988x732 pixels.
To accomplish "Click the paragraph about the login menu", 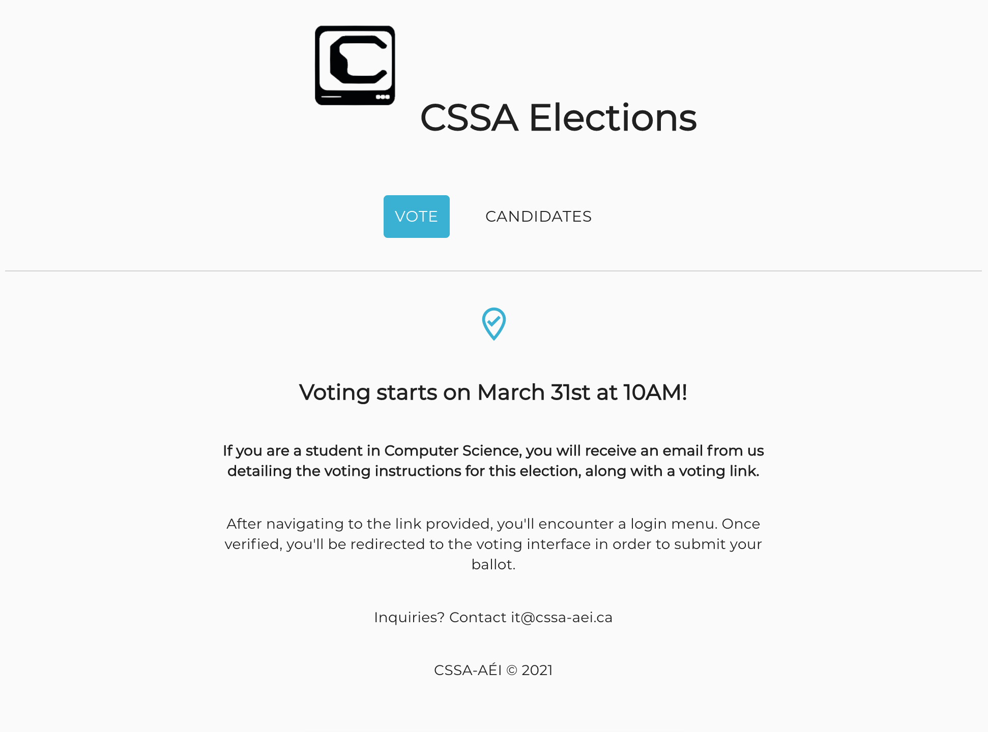I will click(x=493, y=544).
